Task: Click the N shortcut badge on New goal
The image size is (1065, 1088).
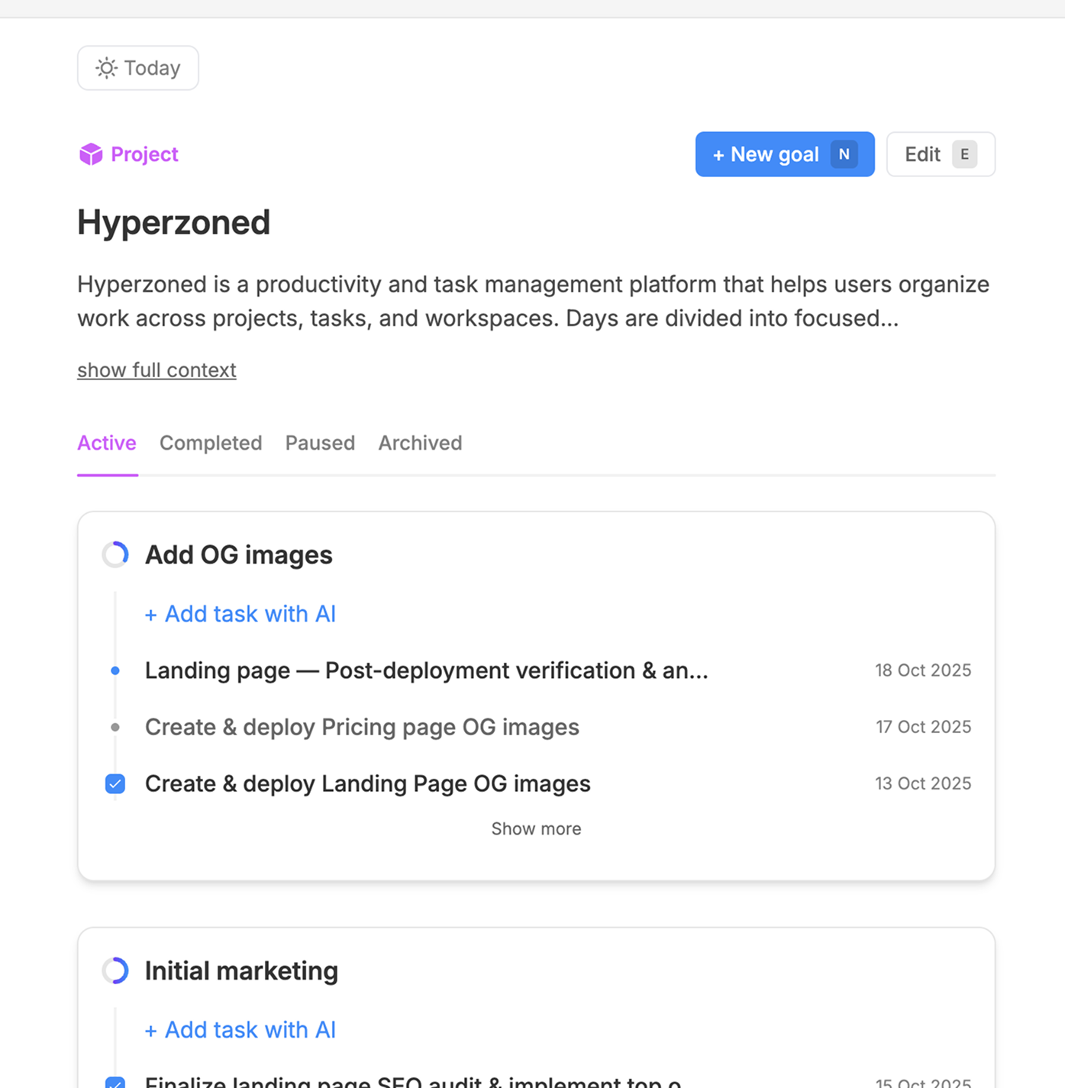Action: (844, 153)
